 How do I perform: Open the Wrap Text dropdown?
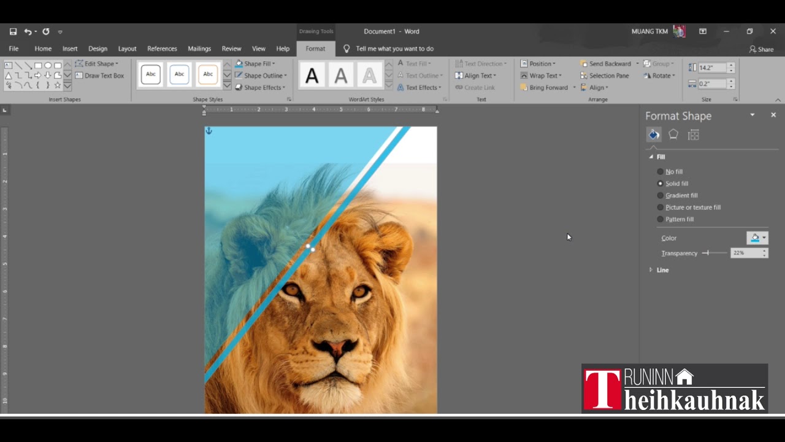[x=541, y=76]
